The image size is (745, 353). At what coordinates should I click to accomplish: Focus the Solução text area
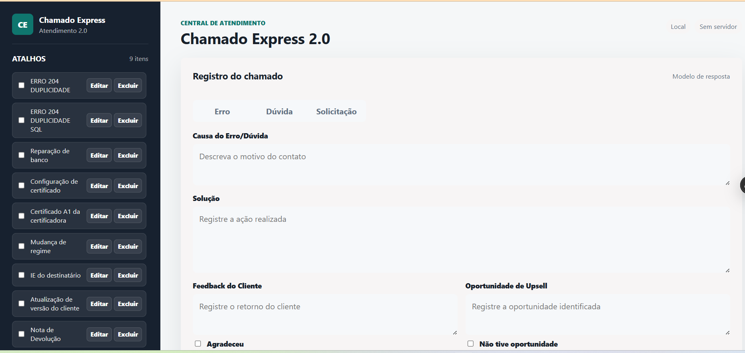[462, 240]
